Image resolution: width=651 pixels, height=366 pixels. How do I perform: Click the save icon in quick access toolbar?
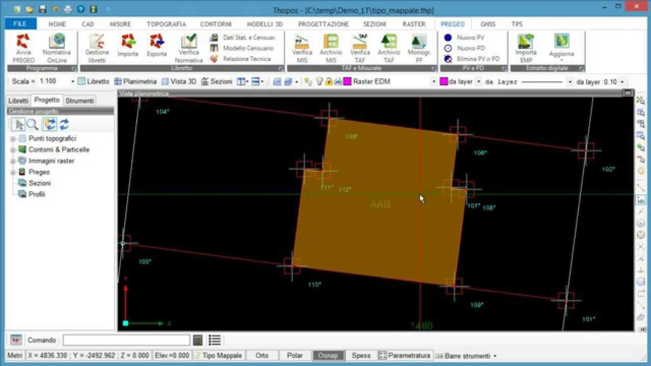click(x=43, y=9)
